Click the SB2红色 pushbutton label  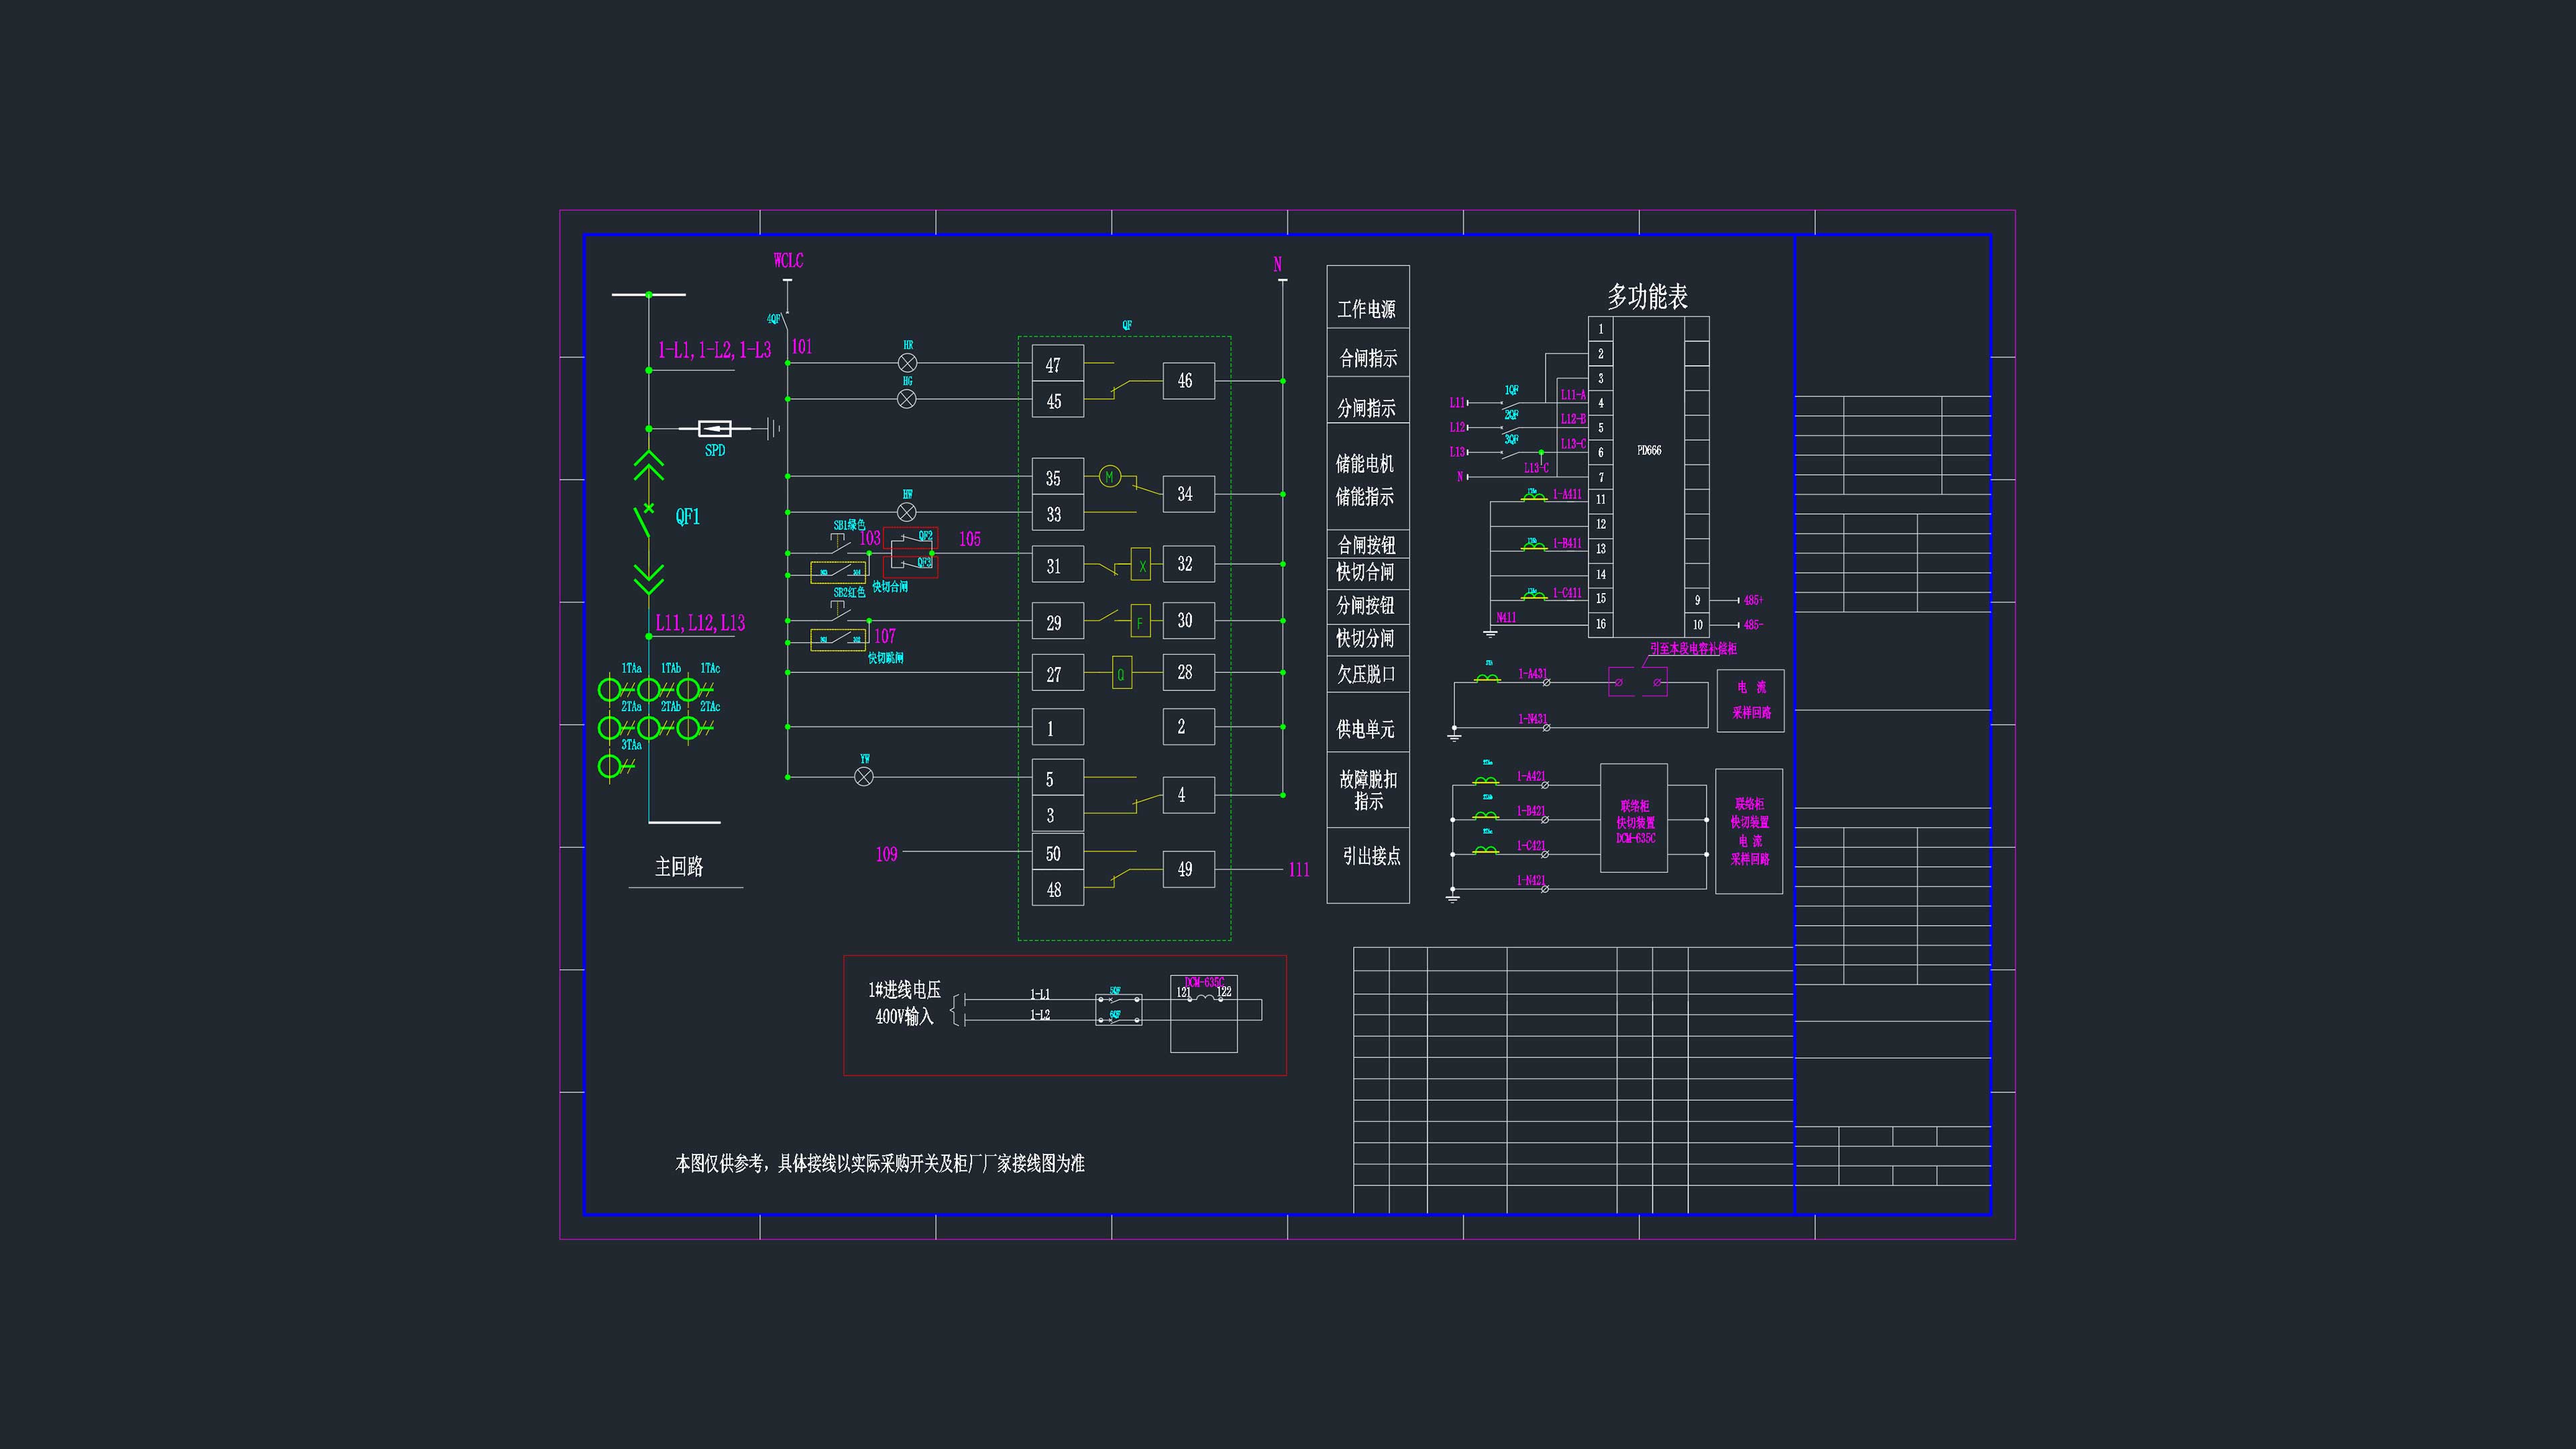850,593
